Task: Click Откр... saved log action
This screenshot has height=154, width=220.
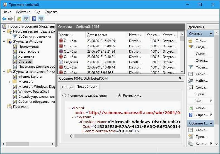Action: pyautogui.click(x=201, y=40)
